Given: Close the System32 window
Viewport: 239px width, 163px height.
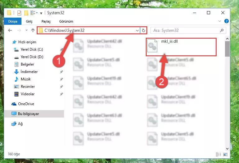Looking at the screenshot, I should pyautogui.click(x=223, y=13).
